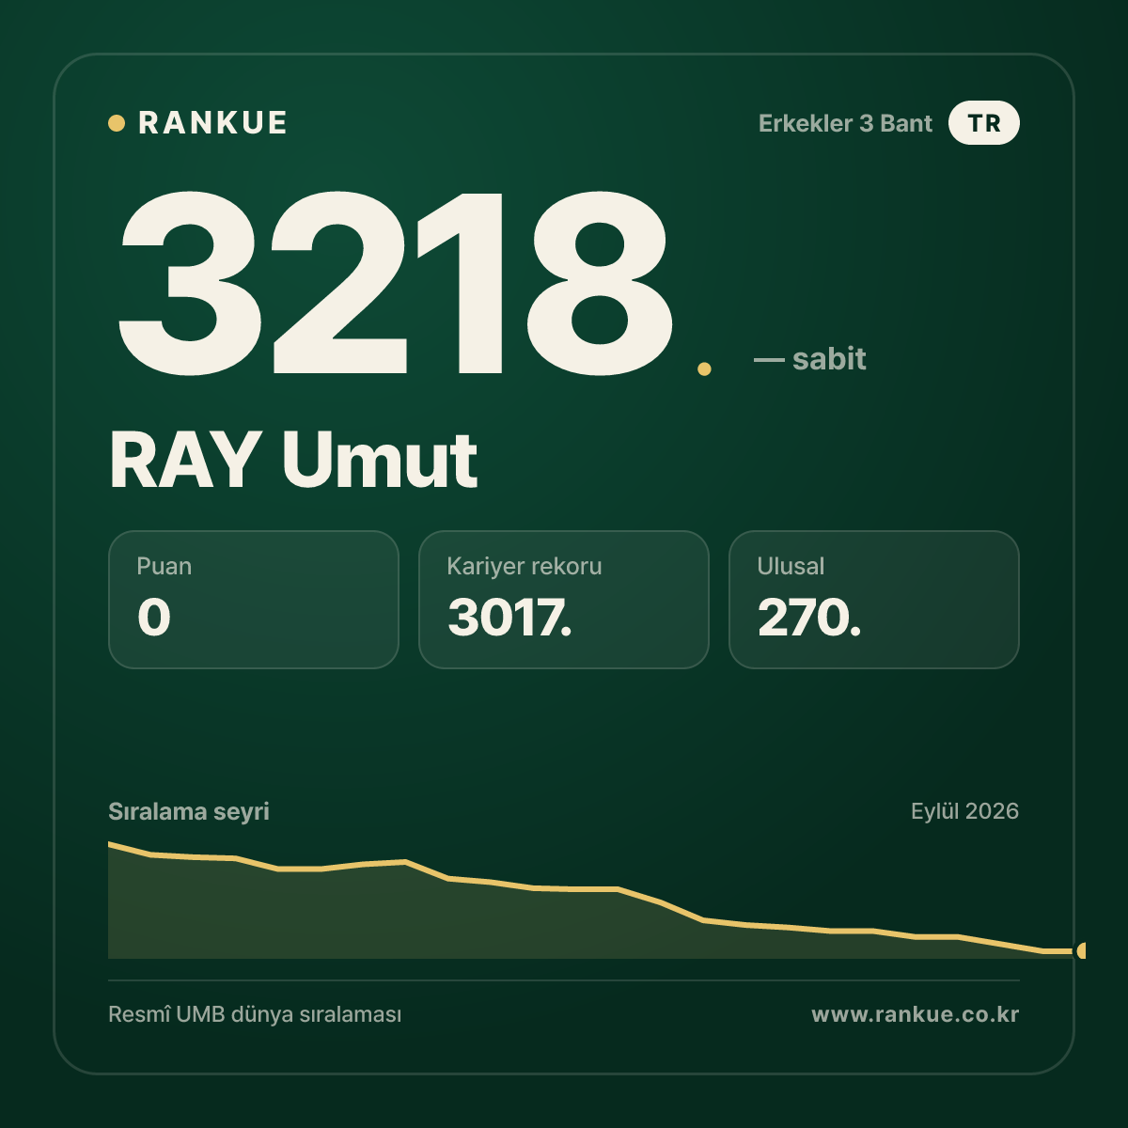Click the Erkekler 3 Bant label
The image size is (1128, 1128).
[x=845, y=123]
